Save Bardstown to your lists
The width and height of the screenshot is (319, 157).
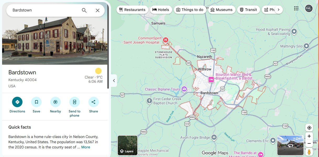[36, 105]
